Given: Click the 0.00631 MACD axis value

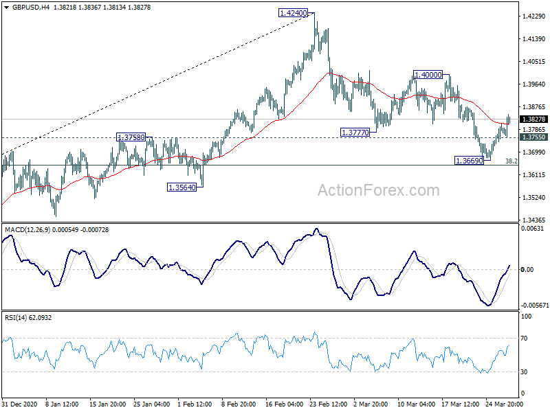Looking at the screenshot, I should [532, 229].
